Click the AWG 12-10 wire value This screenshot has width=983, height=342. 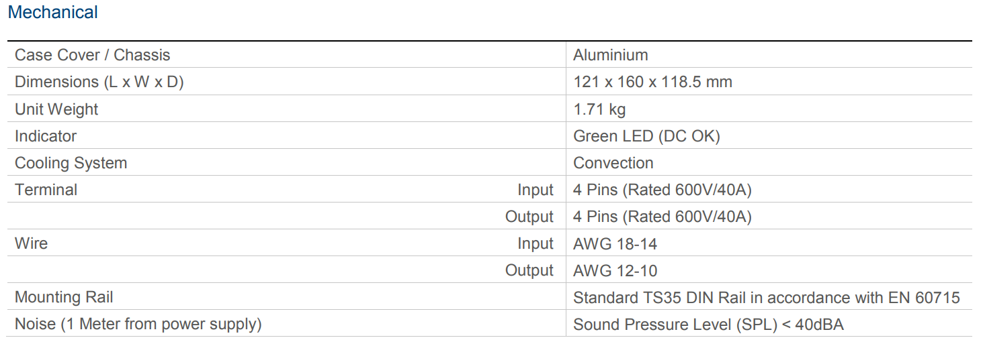pyautogui.click(x=615, y=270)
